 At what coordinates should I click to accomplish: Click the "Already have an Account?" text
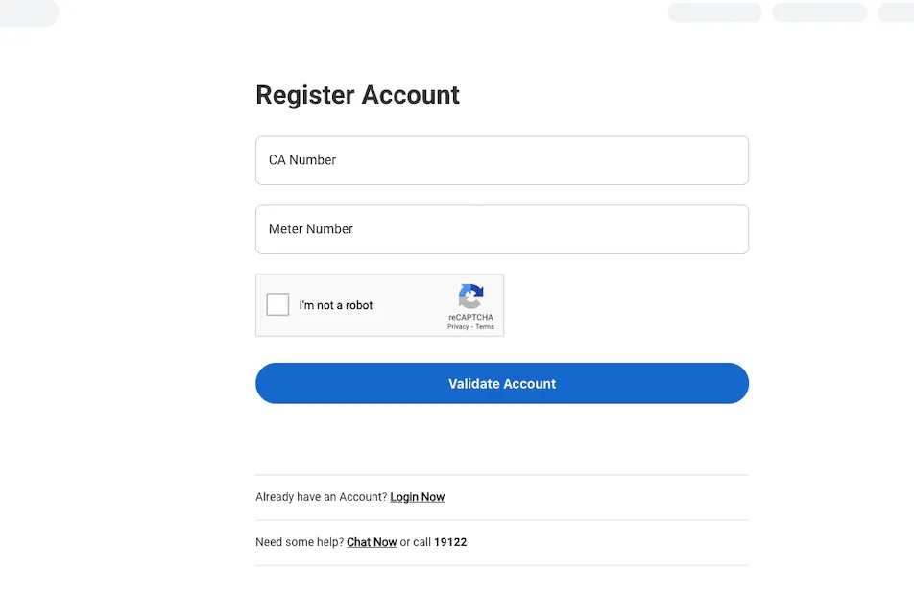[x=321, y=497]
